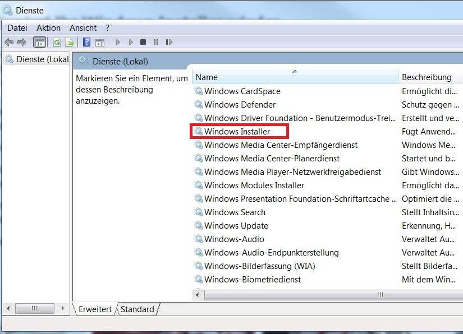Viewport: 463px width, 334px height.
Task: Select the Windows Installer service
Action: (x=235, y=131)
